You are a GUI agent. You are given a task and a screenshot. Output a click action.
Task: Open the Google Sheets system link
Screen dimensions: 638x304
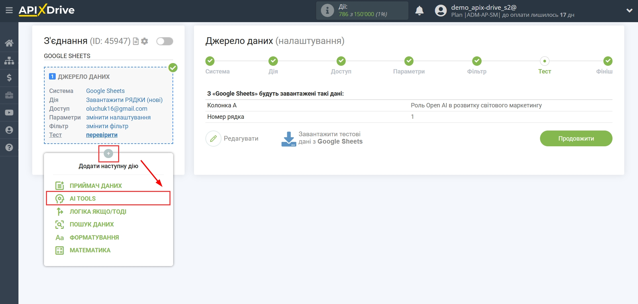tap(105, 91)
